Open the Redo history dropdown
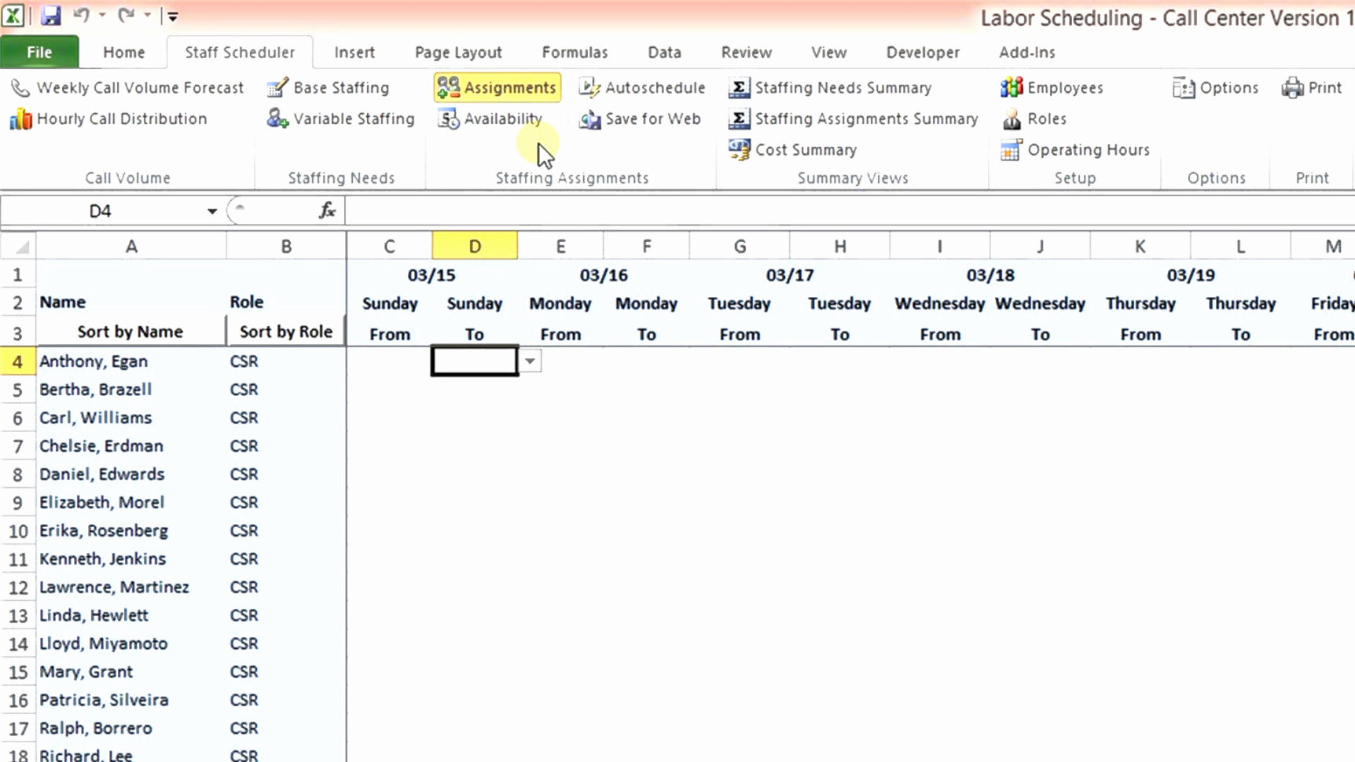 pos(147,15)
